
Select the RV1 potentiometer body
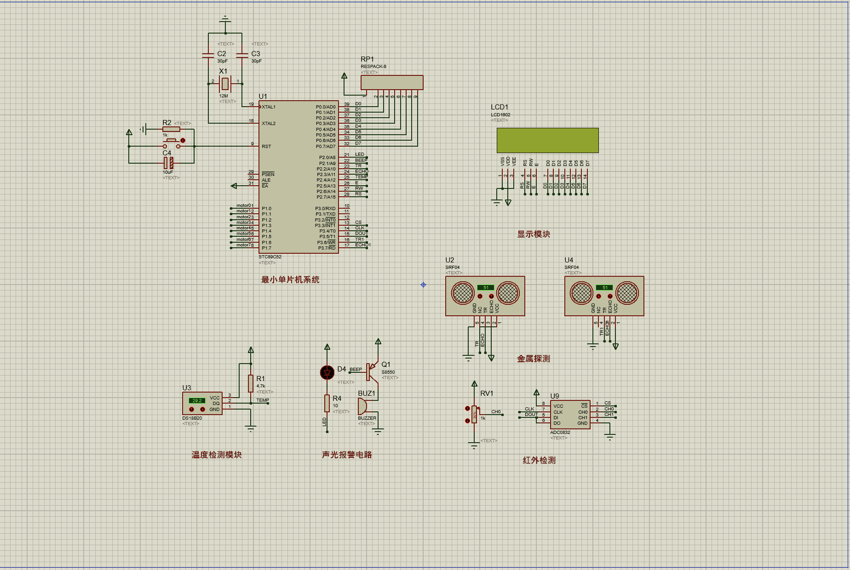pyautogui.click(x=474, y=414)
